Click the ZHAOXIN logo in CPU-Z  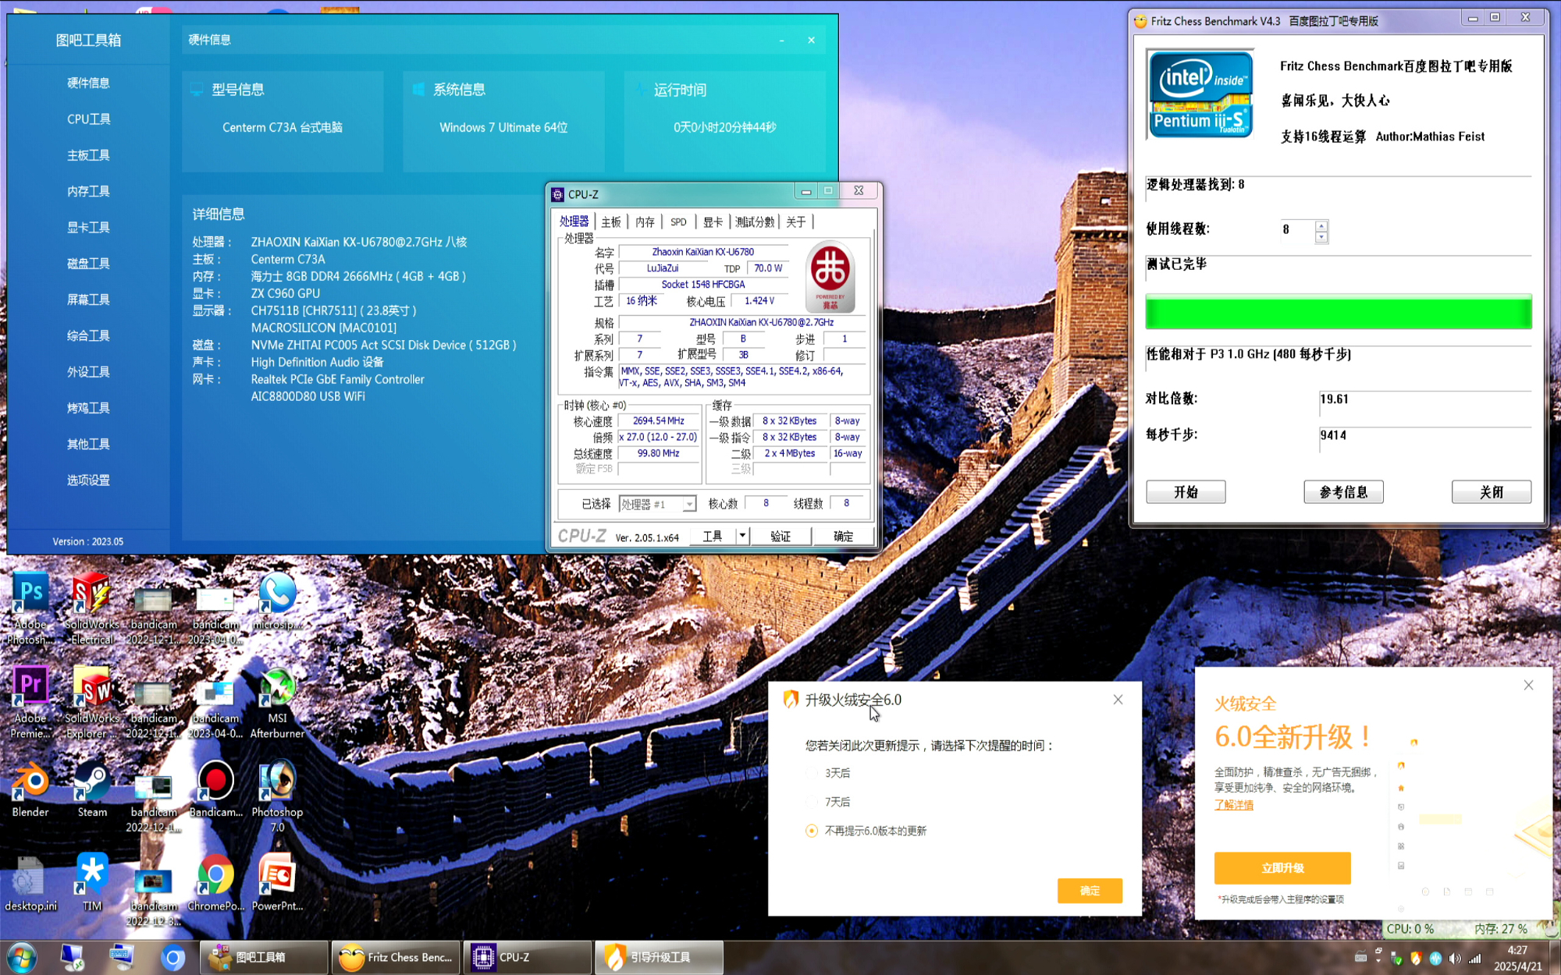click(830, 276)
